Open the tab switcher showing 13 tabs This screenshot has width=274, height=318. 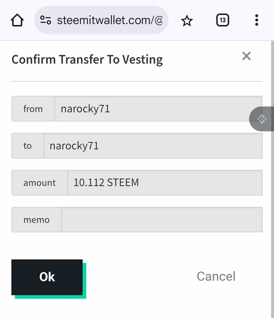(x=223, y=20)
